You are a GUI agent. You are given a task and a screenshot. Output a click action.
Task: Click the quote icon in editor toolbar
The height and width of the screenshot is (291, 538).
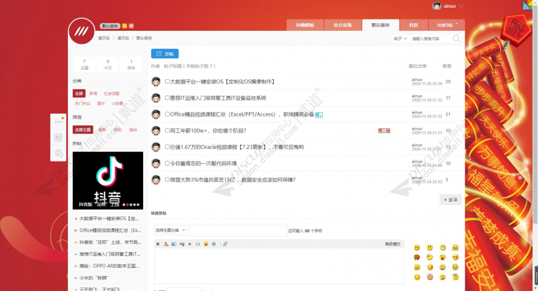(190, 244)
